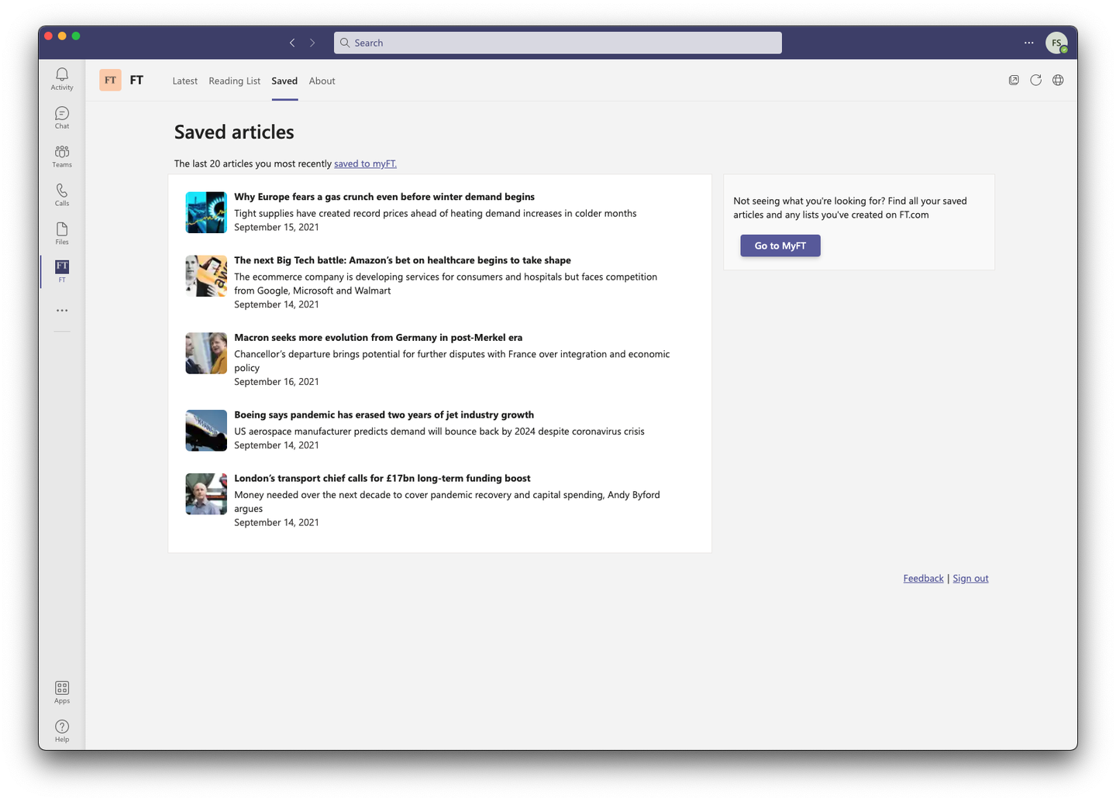Click the Help question mark icon
The height and width of the screenshot is (801, 1116).
(x=62, y=730)
